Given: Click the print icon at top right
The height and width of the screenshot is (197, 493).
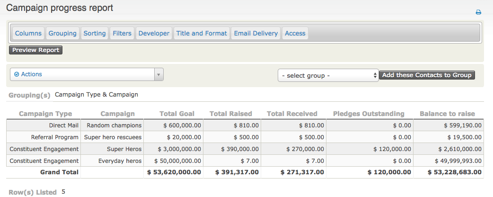Looking at the screenshot, I should point(478,12).
